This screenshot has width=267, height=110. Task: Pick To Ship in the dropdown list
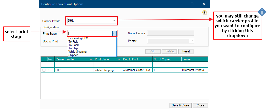73,48
